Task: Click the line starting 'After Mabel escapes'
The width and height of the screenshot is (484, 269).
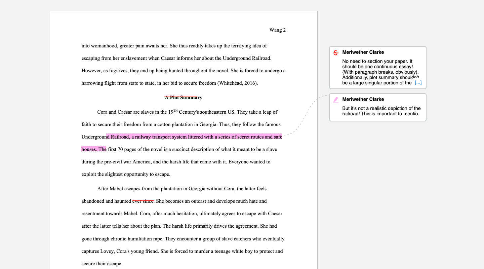Action: [182, 189]
